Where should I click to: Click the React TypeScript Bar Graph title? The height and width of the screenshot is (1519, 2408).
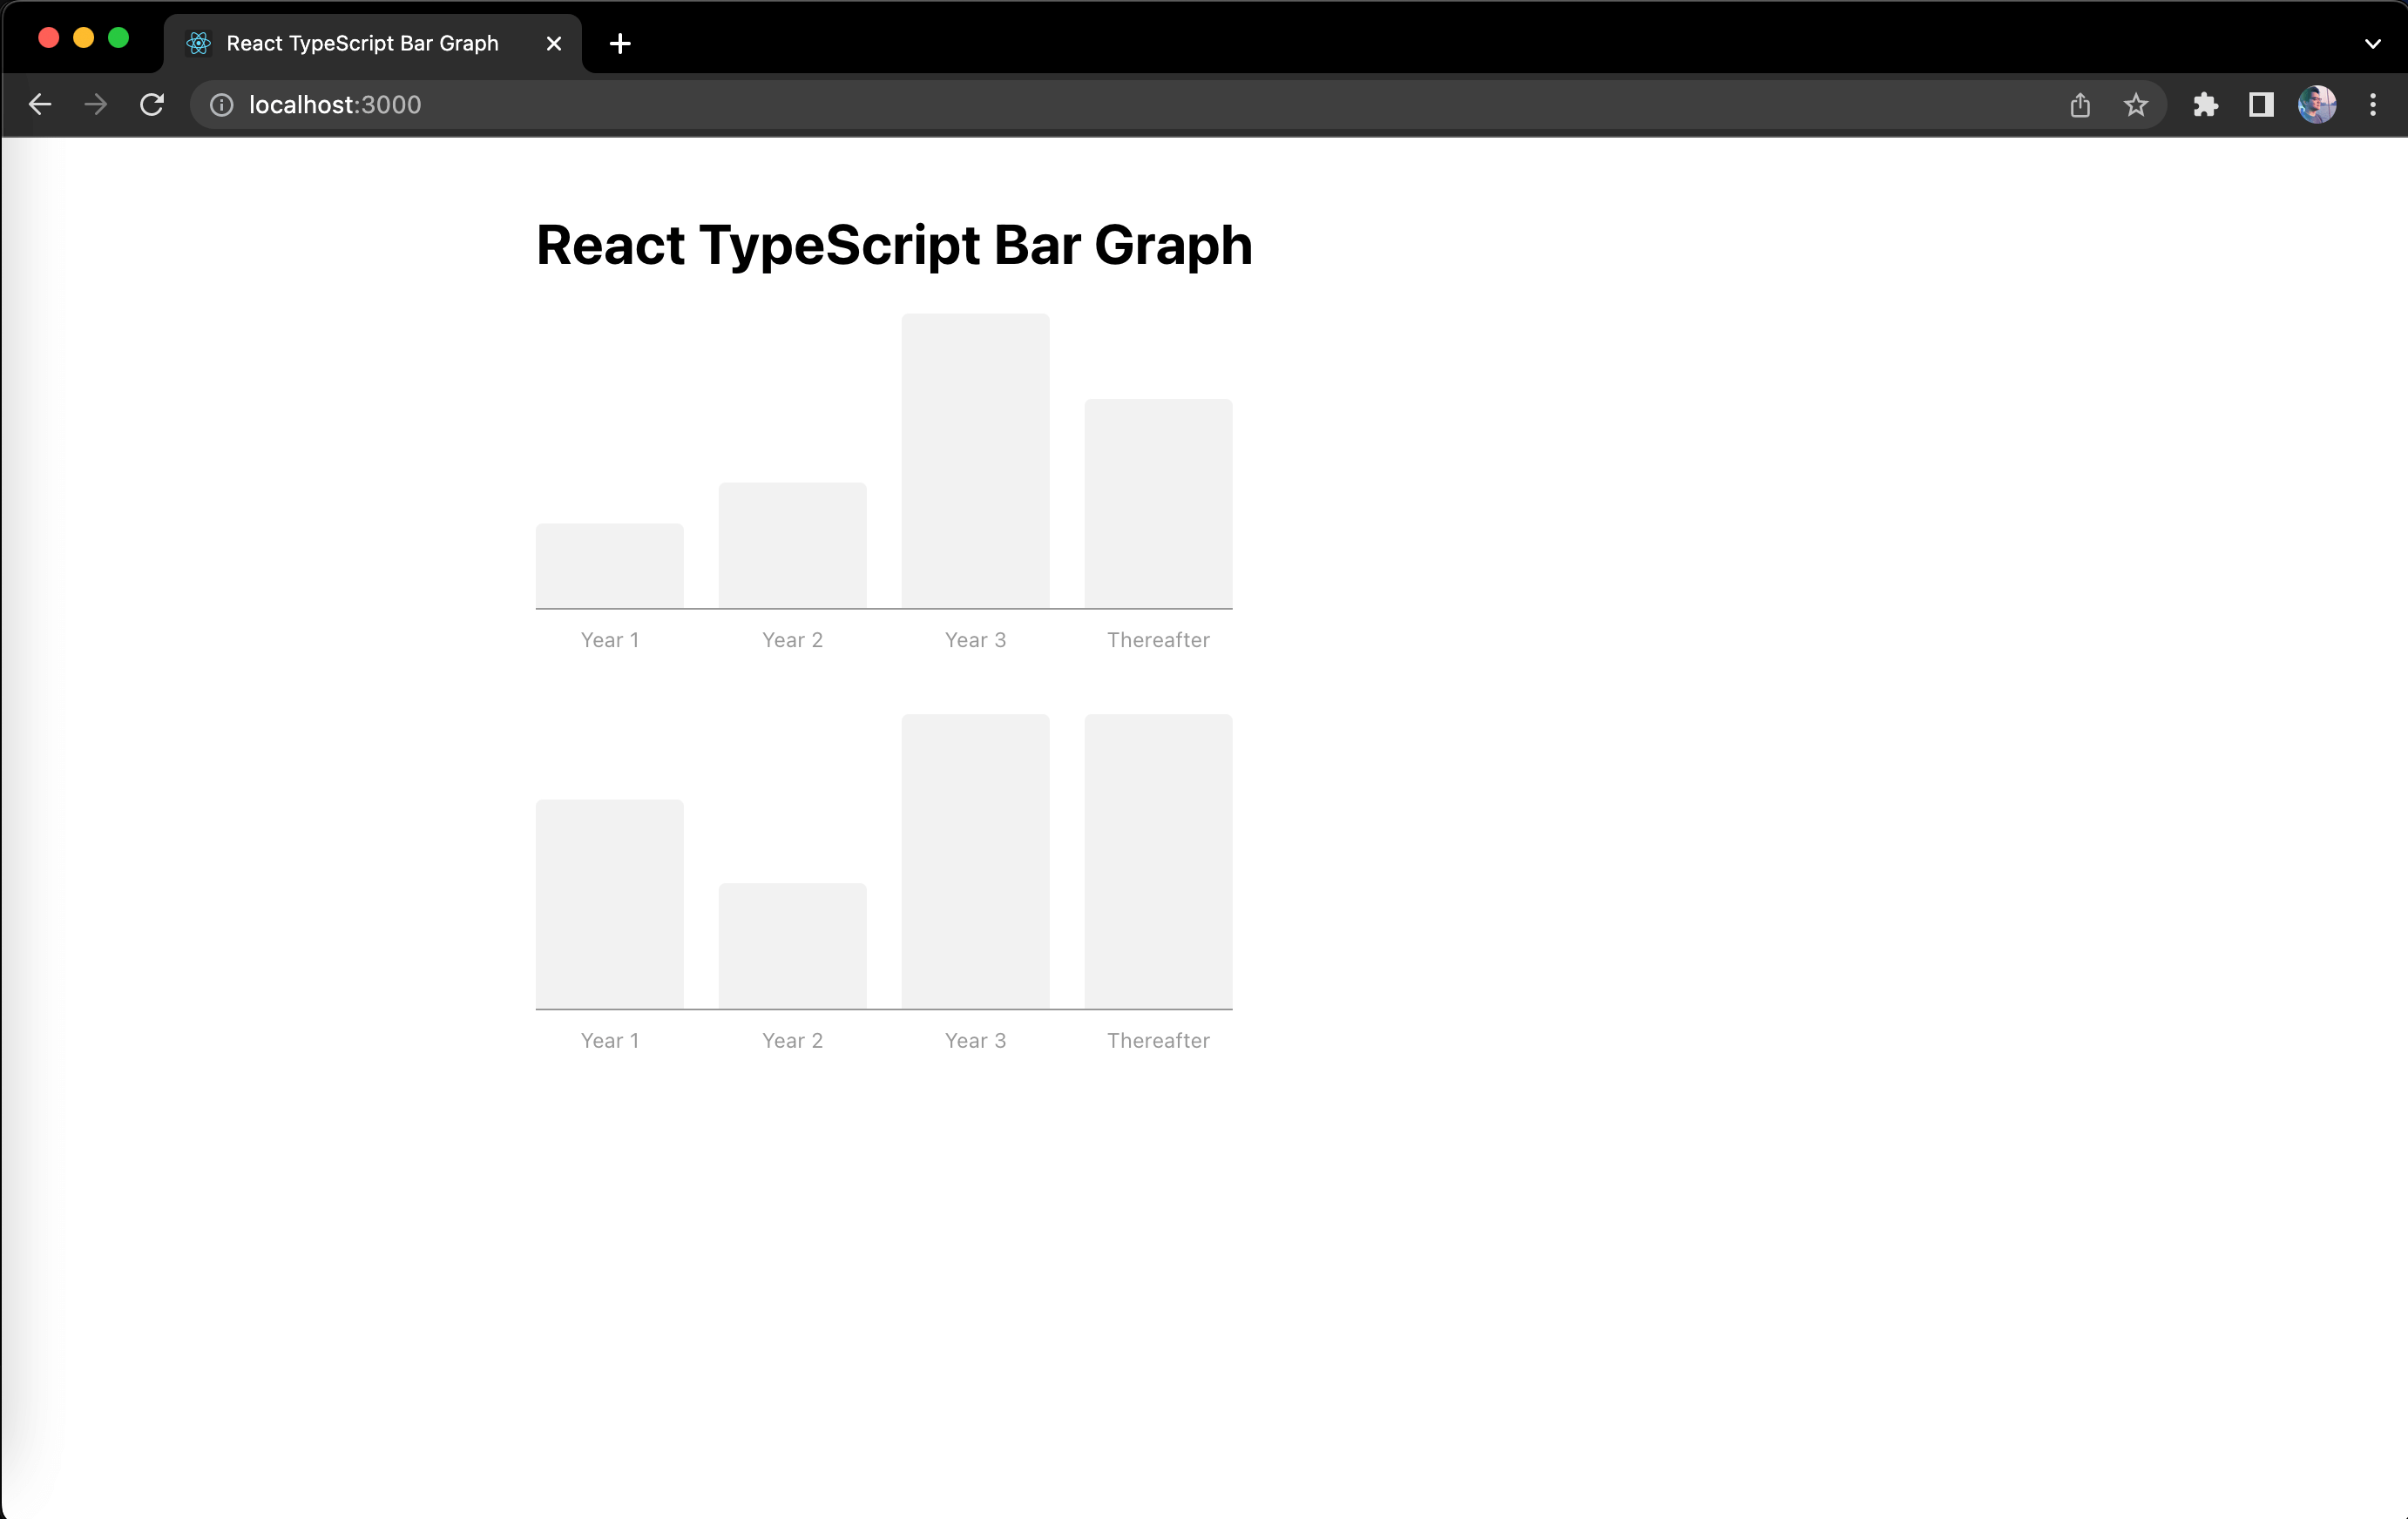tap(894, 243)
